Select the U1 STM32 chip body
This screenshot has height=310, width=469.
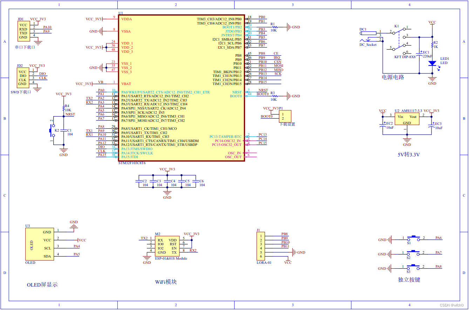coord(182,88)
